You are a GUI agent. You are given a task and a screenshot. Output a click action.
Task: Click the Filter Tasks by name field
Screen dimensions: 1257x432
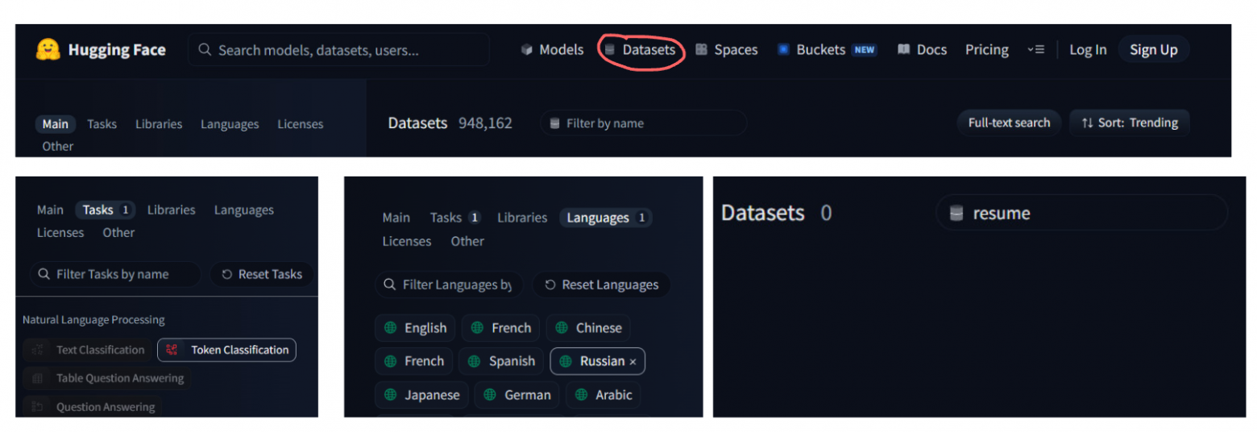(x=115, y=274)
